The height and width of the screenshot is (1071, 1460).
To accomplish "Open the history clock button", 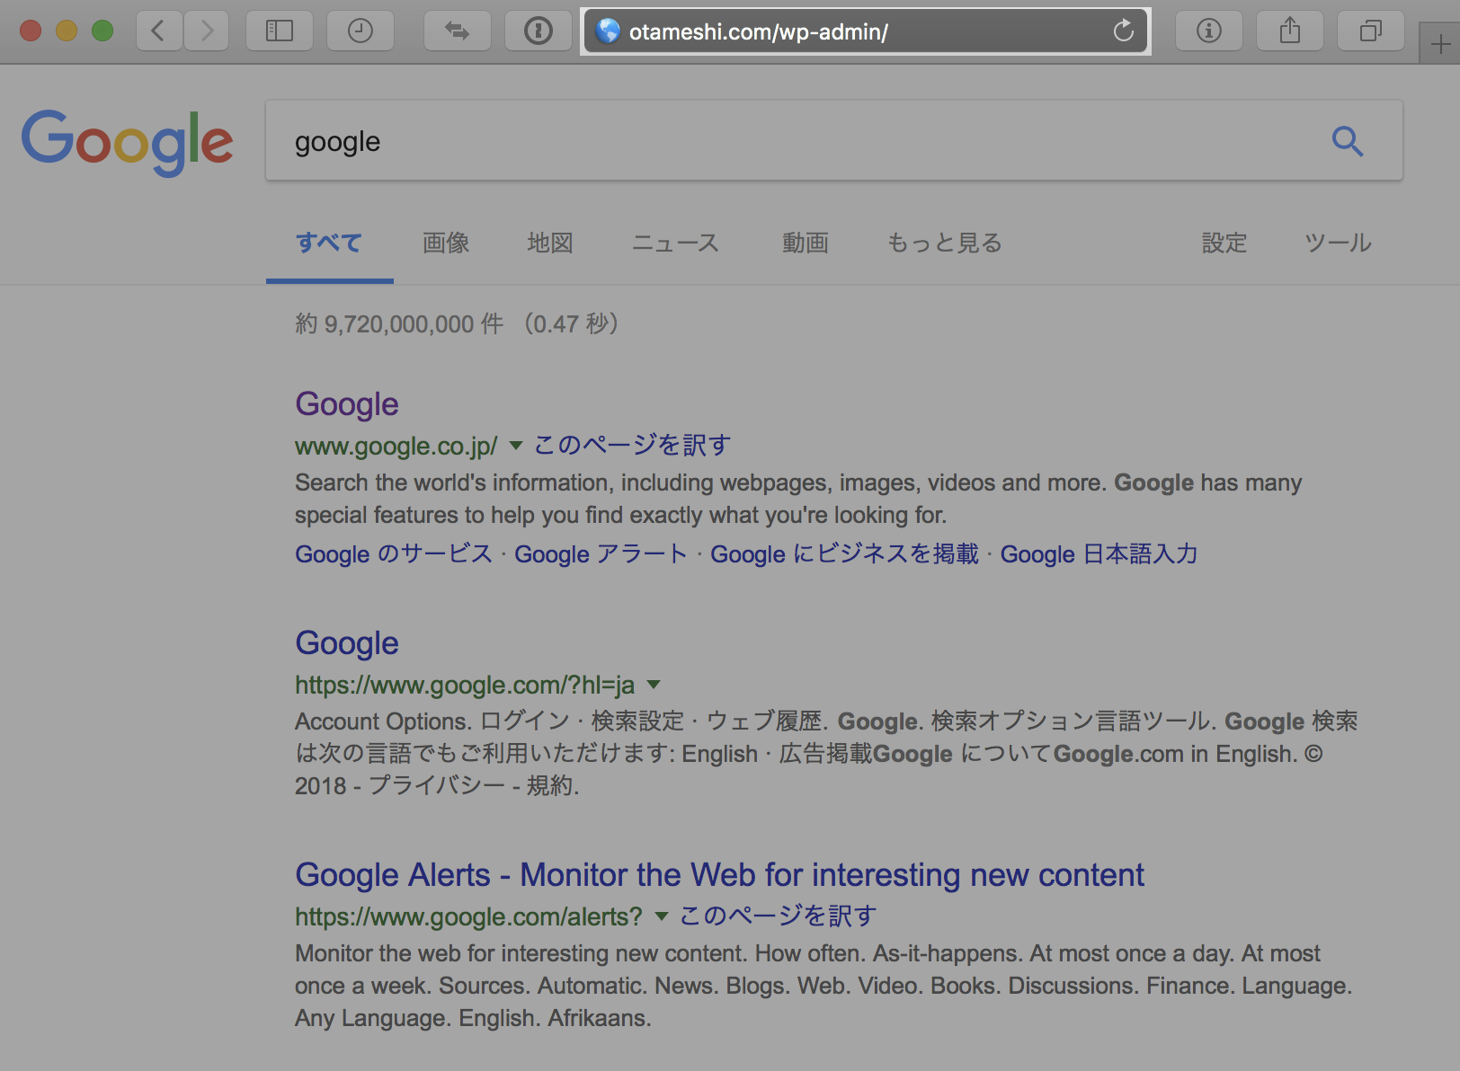I will 360,31.
